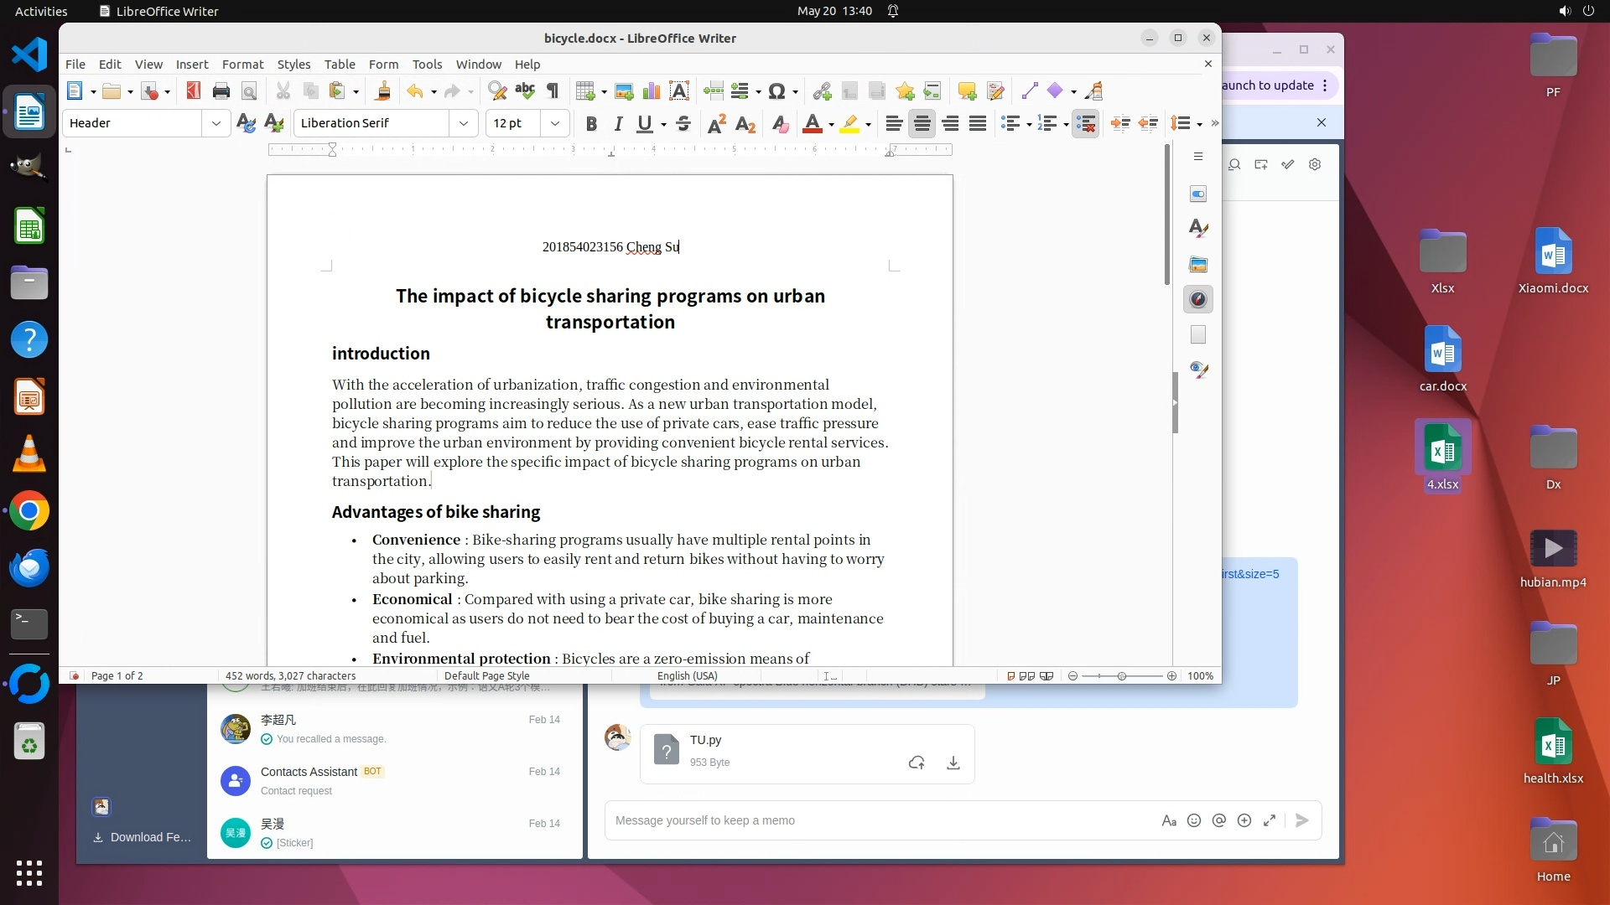Click the Export as PDF icon
Screen dimensions: 1610x905
[194, 91]
